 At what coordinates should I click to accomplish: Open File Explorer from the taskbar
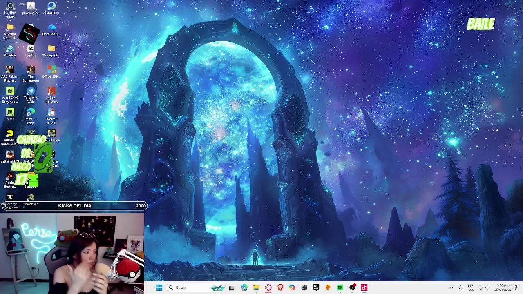coord(256,287)
